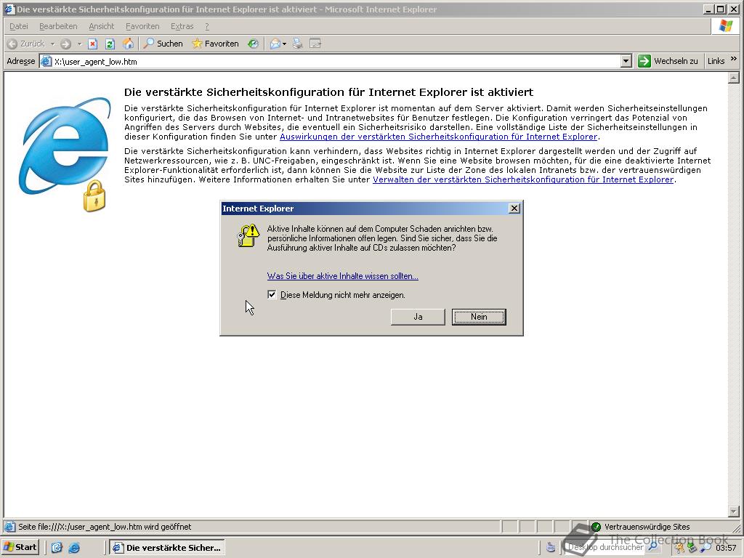Click the edit page toolbar icon

315,44
